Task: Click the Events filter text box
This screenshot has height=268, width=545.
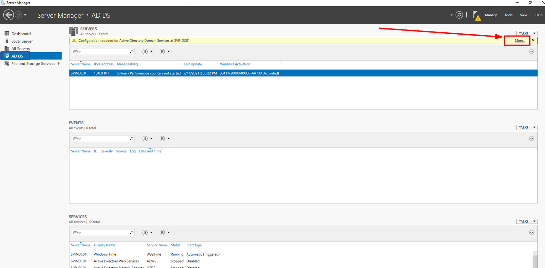Action: click(x=100, y=139)
